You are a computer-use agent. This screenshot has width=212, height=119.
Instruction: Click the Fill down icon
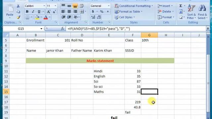coord(181,12)
